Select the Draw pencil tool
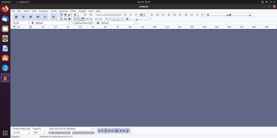The width and height of the screenshot is (277, 138). [69, 15]
